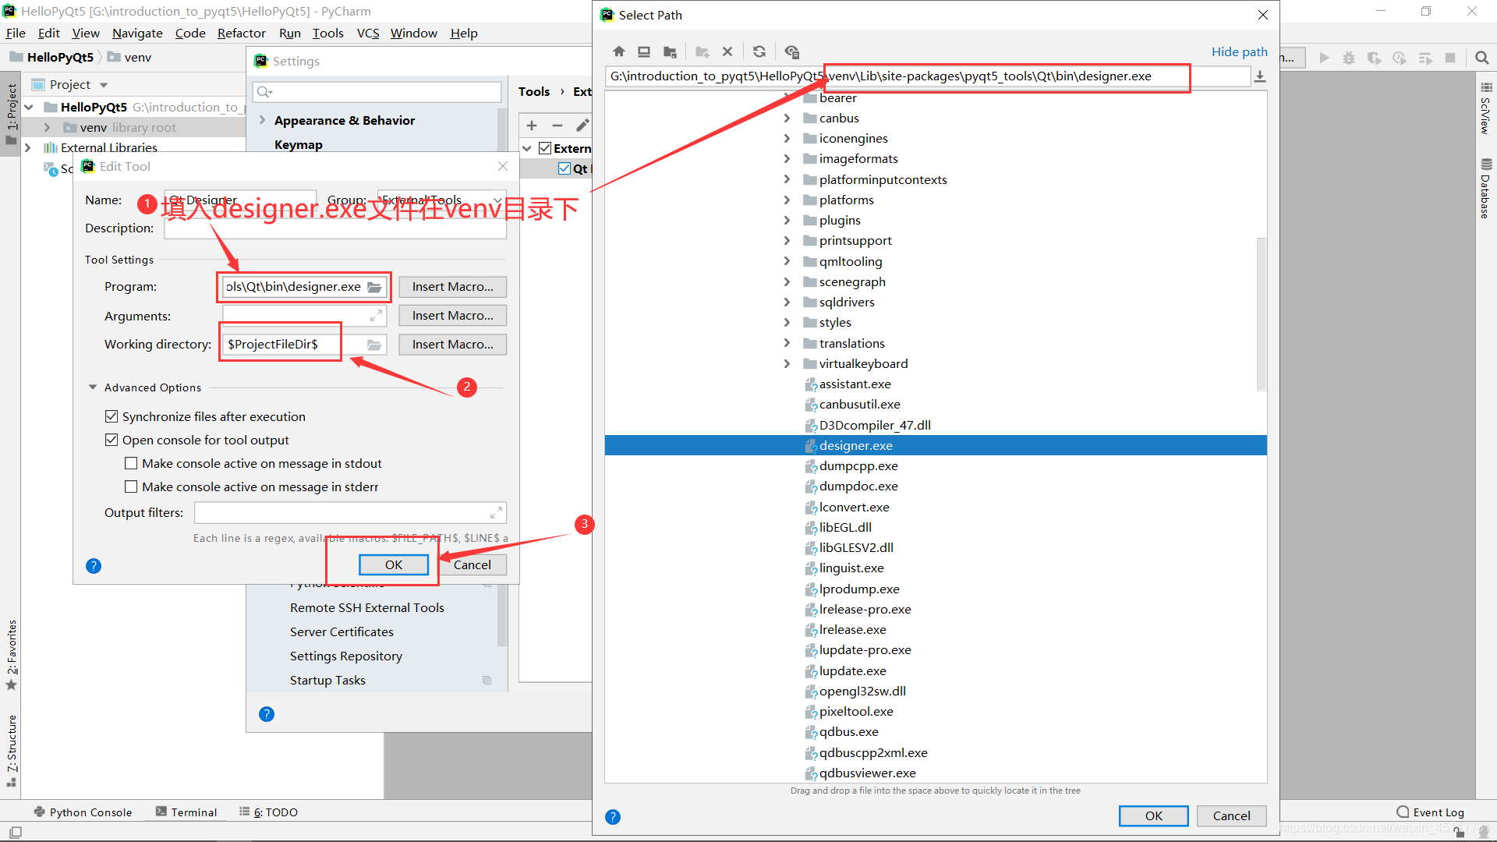Viewport: 1497px width, 842px height.
Task: Click the Home directory icon
Action: coord(619,51)
